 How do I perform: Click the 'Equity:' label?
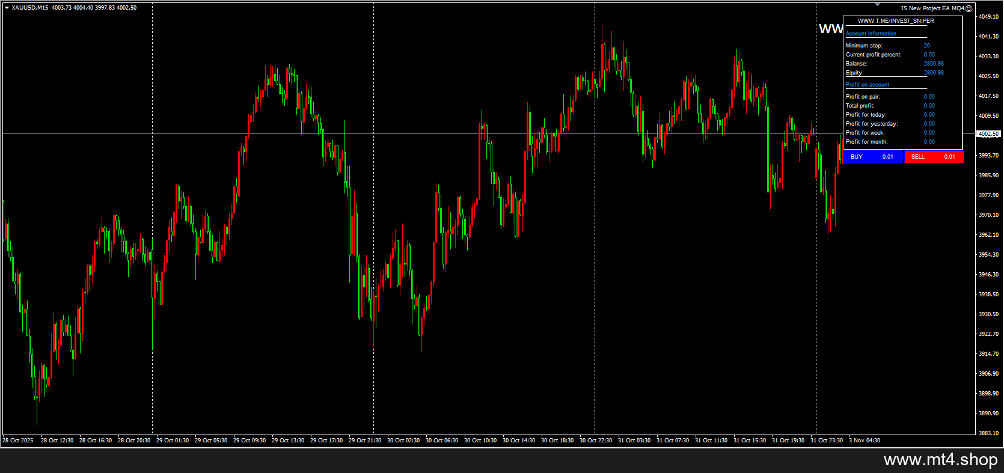[854, 73]
